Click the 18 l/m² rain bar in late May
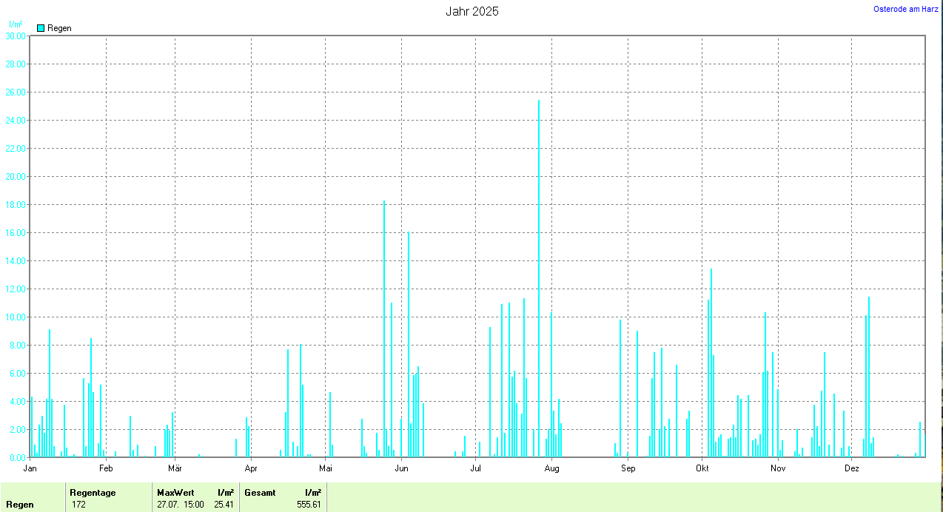The image size is (943, 512). point(383,329)
